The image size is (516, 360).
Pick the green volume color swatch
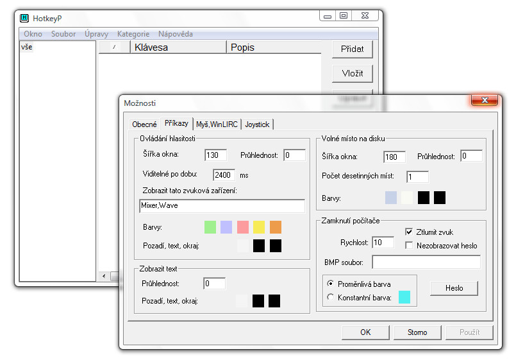[x=210, y=227]
